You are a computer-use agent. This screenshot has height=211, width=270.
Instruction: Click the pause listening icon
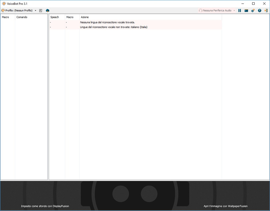click(240, 11)
